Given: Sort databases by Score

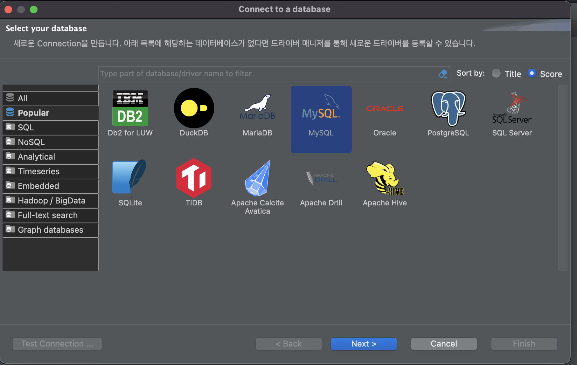Looking at the screenshot, I should point(532,73).
